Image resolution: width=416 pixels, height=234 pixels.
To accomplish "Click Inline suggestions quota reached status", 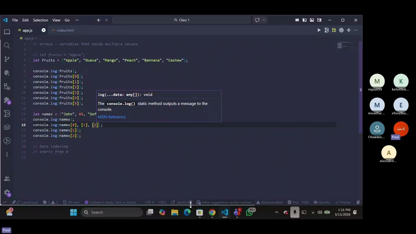I will [x=224, y=202].
